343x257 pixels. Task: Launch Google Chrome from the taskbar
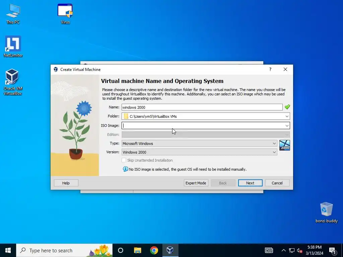(x=154, y=250)
